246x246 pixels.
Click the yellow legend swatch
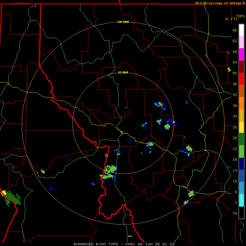tap(241, 127)
